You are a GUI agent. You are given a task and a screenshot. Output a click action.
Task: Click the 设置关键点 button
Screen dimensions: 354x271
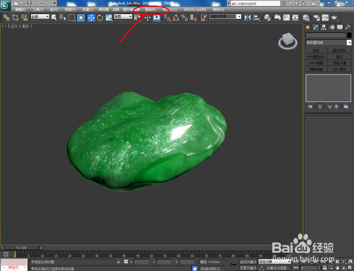coord(248,268)
